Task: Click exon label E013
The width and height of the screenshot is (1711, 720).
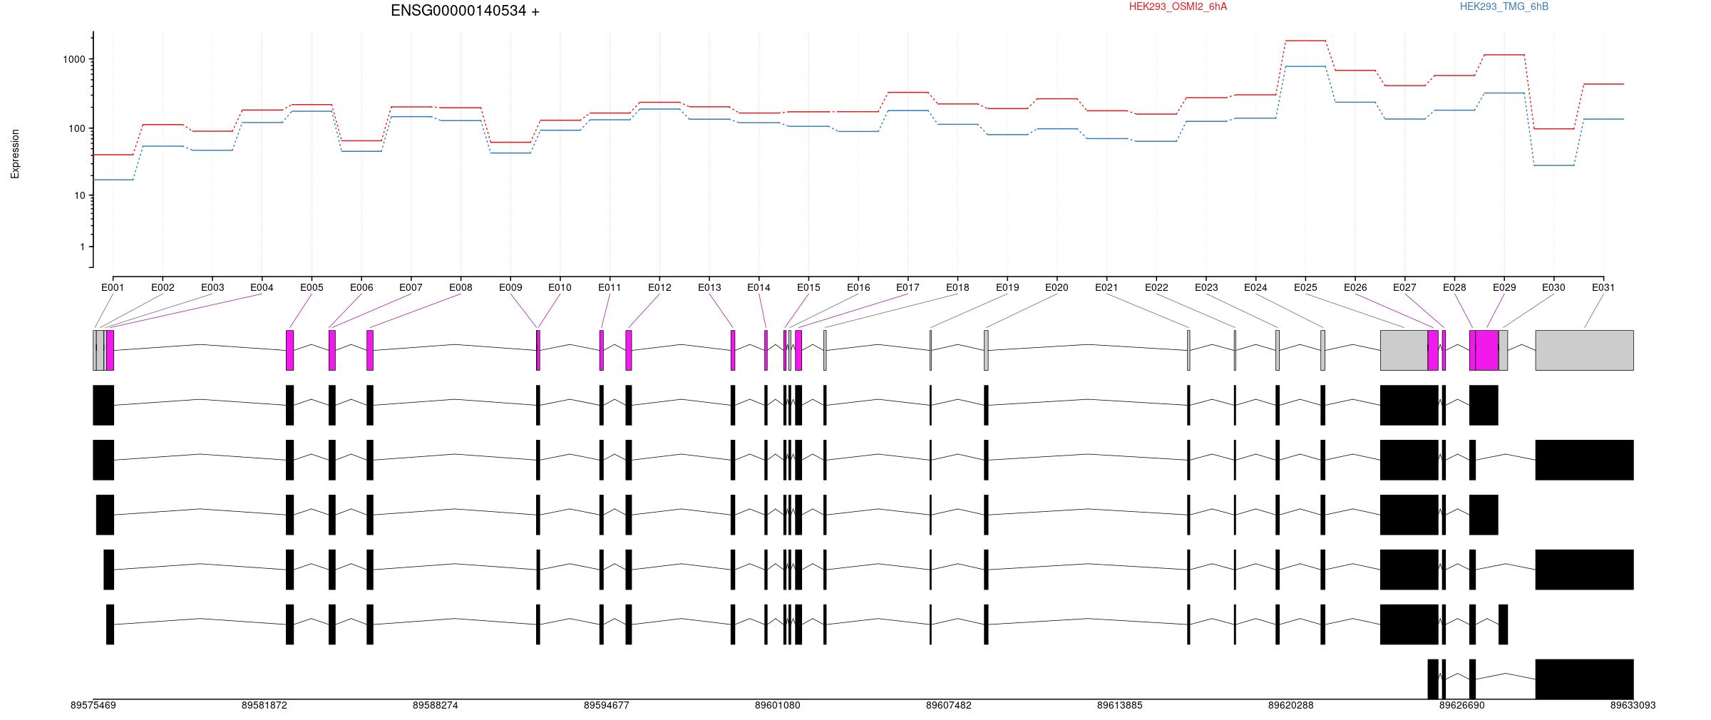Action: pyautogui.click(x=709, y=287)
